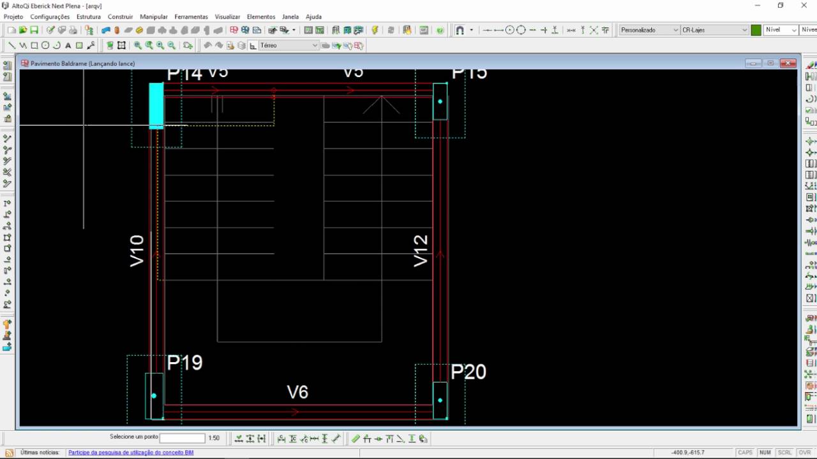This screenshot has height=459, width=817.
Task: Open the Ferramentas menu
Action: [x=191, y=17]
